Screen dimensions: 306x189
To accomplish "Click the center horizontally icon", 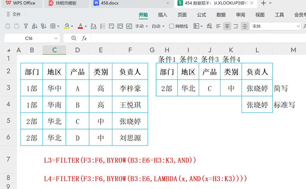I will [x=227, y=26].
